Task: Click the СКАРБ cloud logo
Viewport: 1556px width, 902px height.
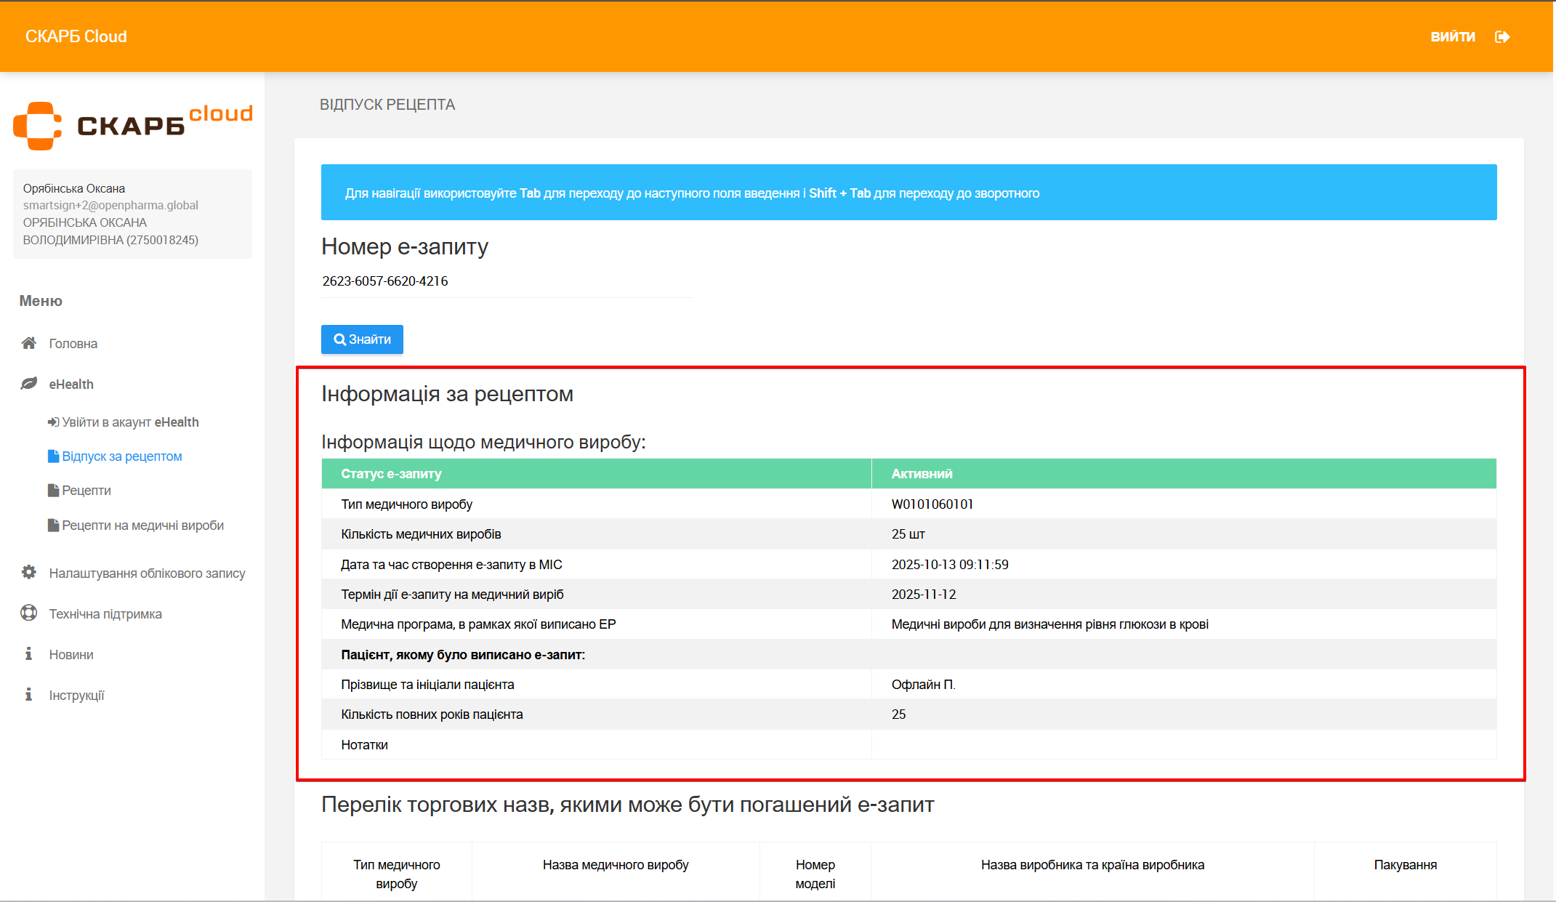Action: [x=132, y=126]
